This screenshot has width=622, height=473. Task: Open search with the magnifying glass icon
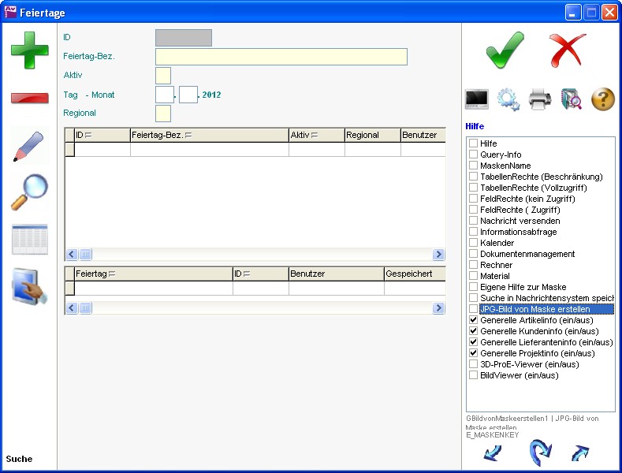coord(29,192)
